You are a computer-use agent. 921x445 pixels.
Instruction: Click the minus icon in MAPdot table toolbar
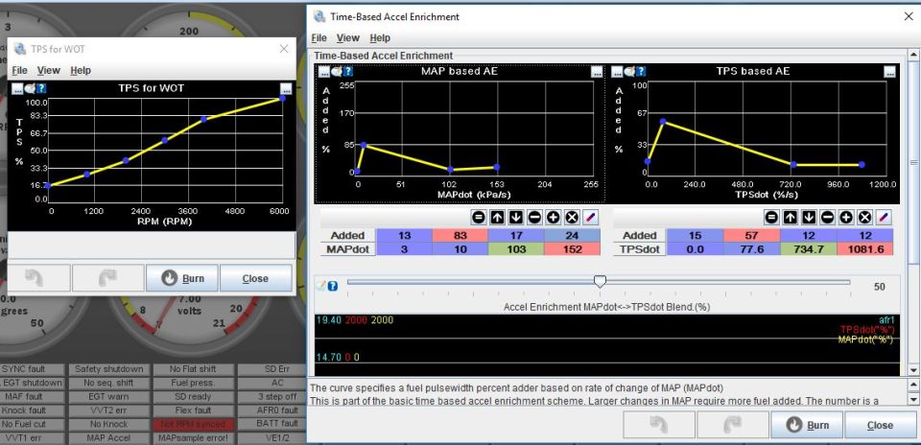[534, 218]
